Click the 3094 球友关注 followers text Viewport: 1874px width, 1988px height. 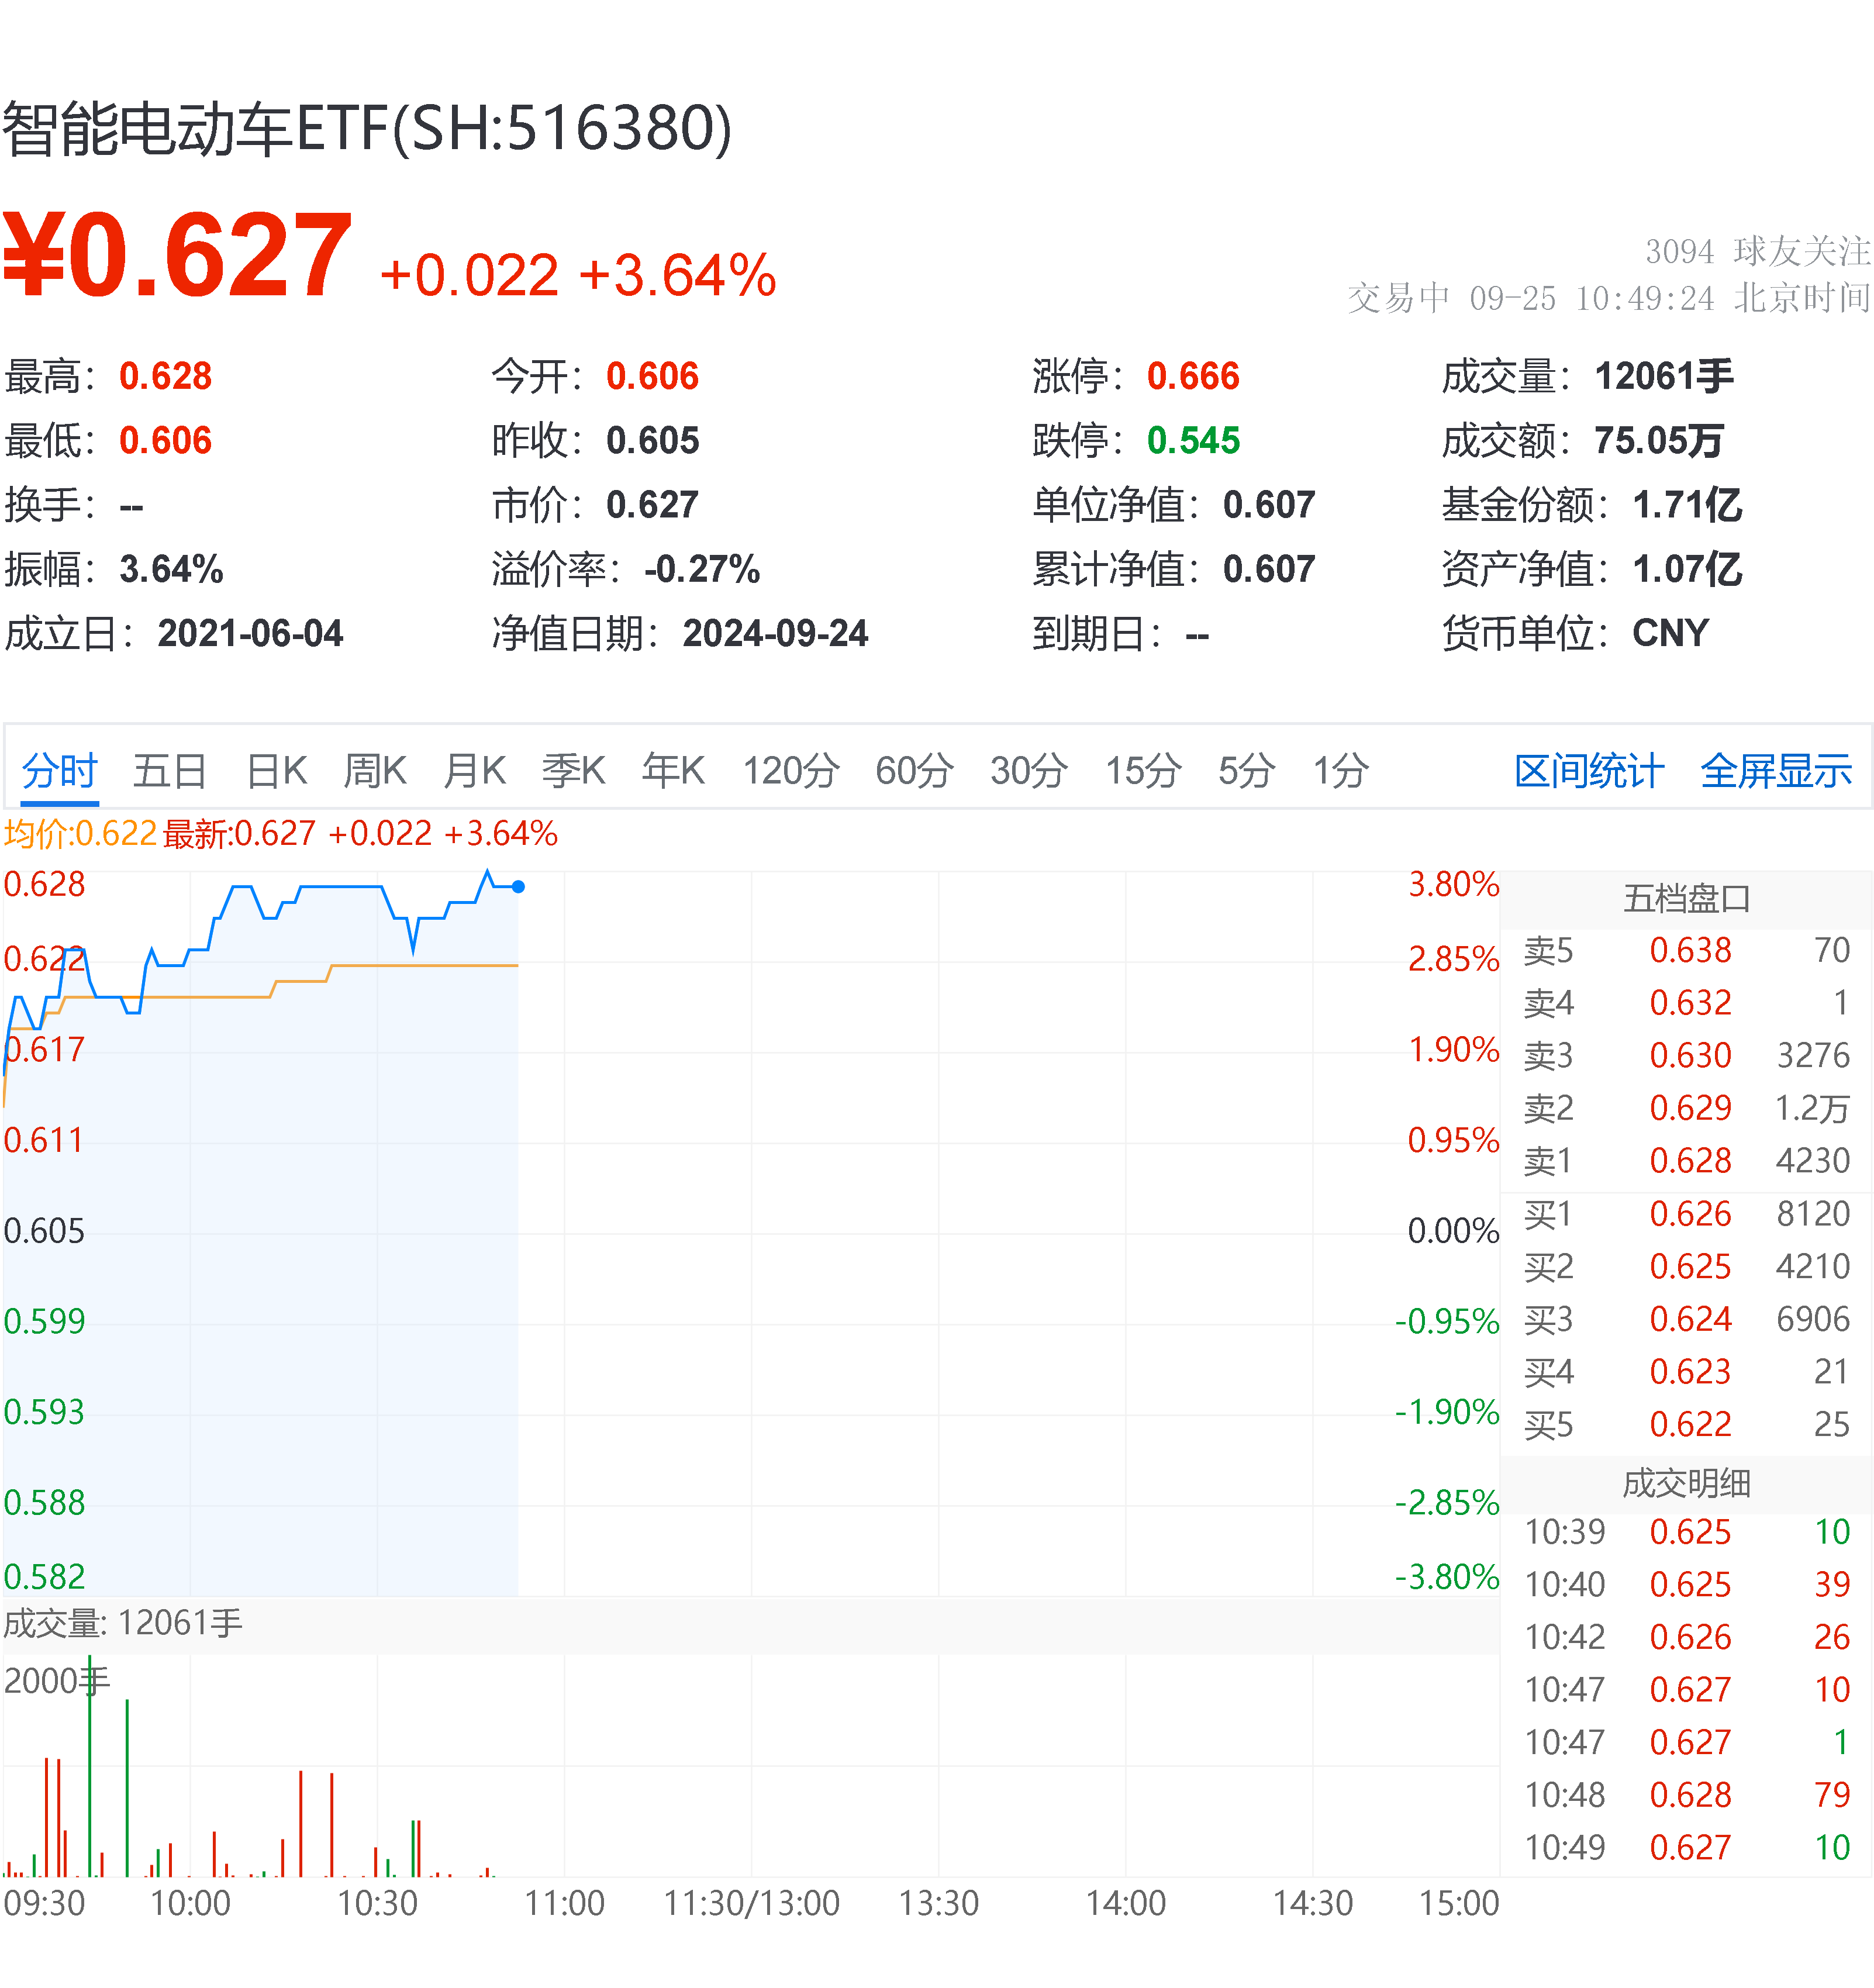[x=1757, y=251]
